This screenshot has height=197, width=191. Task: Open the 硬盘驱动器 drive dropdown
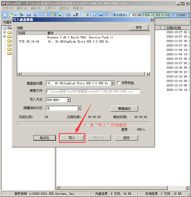pos(112,83)
